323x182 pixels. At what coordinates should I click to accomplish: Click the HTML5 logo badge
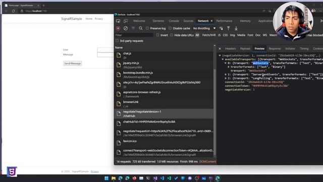coord(12,171)
